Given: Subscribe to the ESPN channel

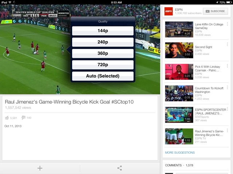Looking at the screenshot, I should pos(215,11).
